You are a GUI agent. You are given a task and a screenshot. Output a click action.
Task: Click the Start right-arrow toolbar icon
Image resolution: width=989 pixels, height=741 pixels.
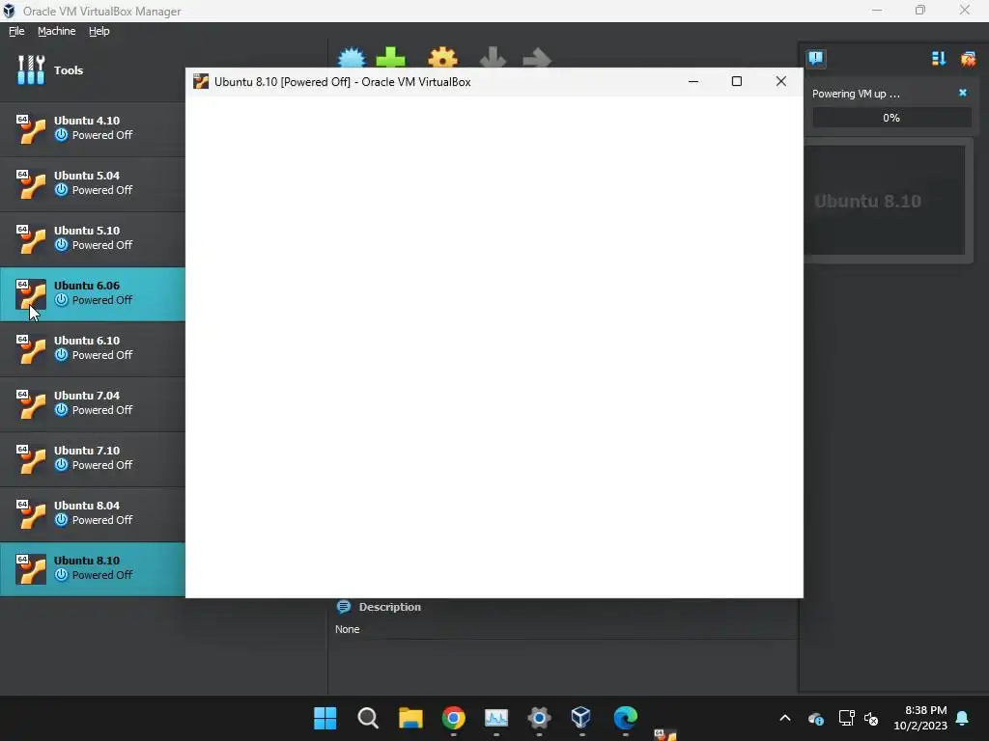[537, 58]
